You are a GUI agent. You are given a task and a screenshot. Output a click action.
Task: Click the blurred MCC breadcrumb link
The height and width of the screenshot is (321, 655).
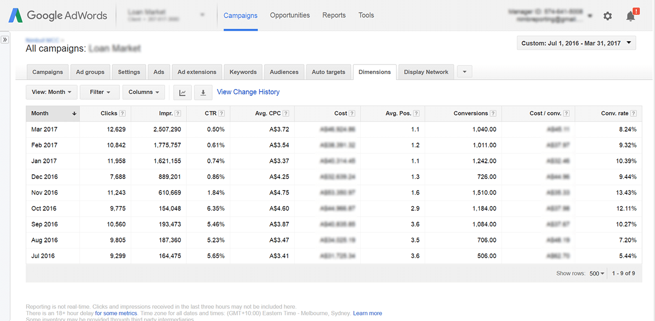[x=42, y=40]
